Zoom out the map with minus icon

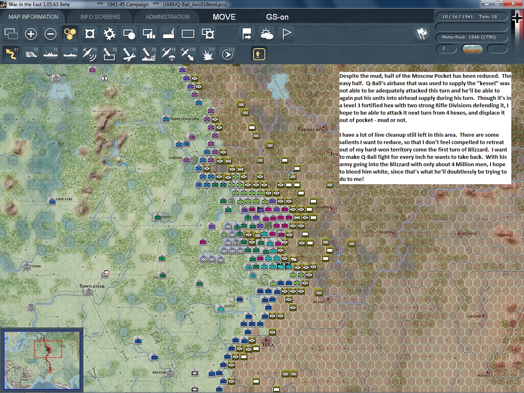[x=50, y=34]
